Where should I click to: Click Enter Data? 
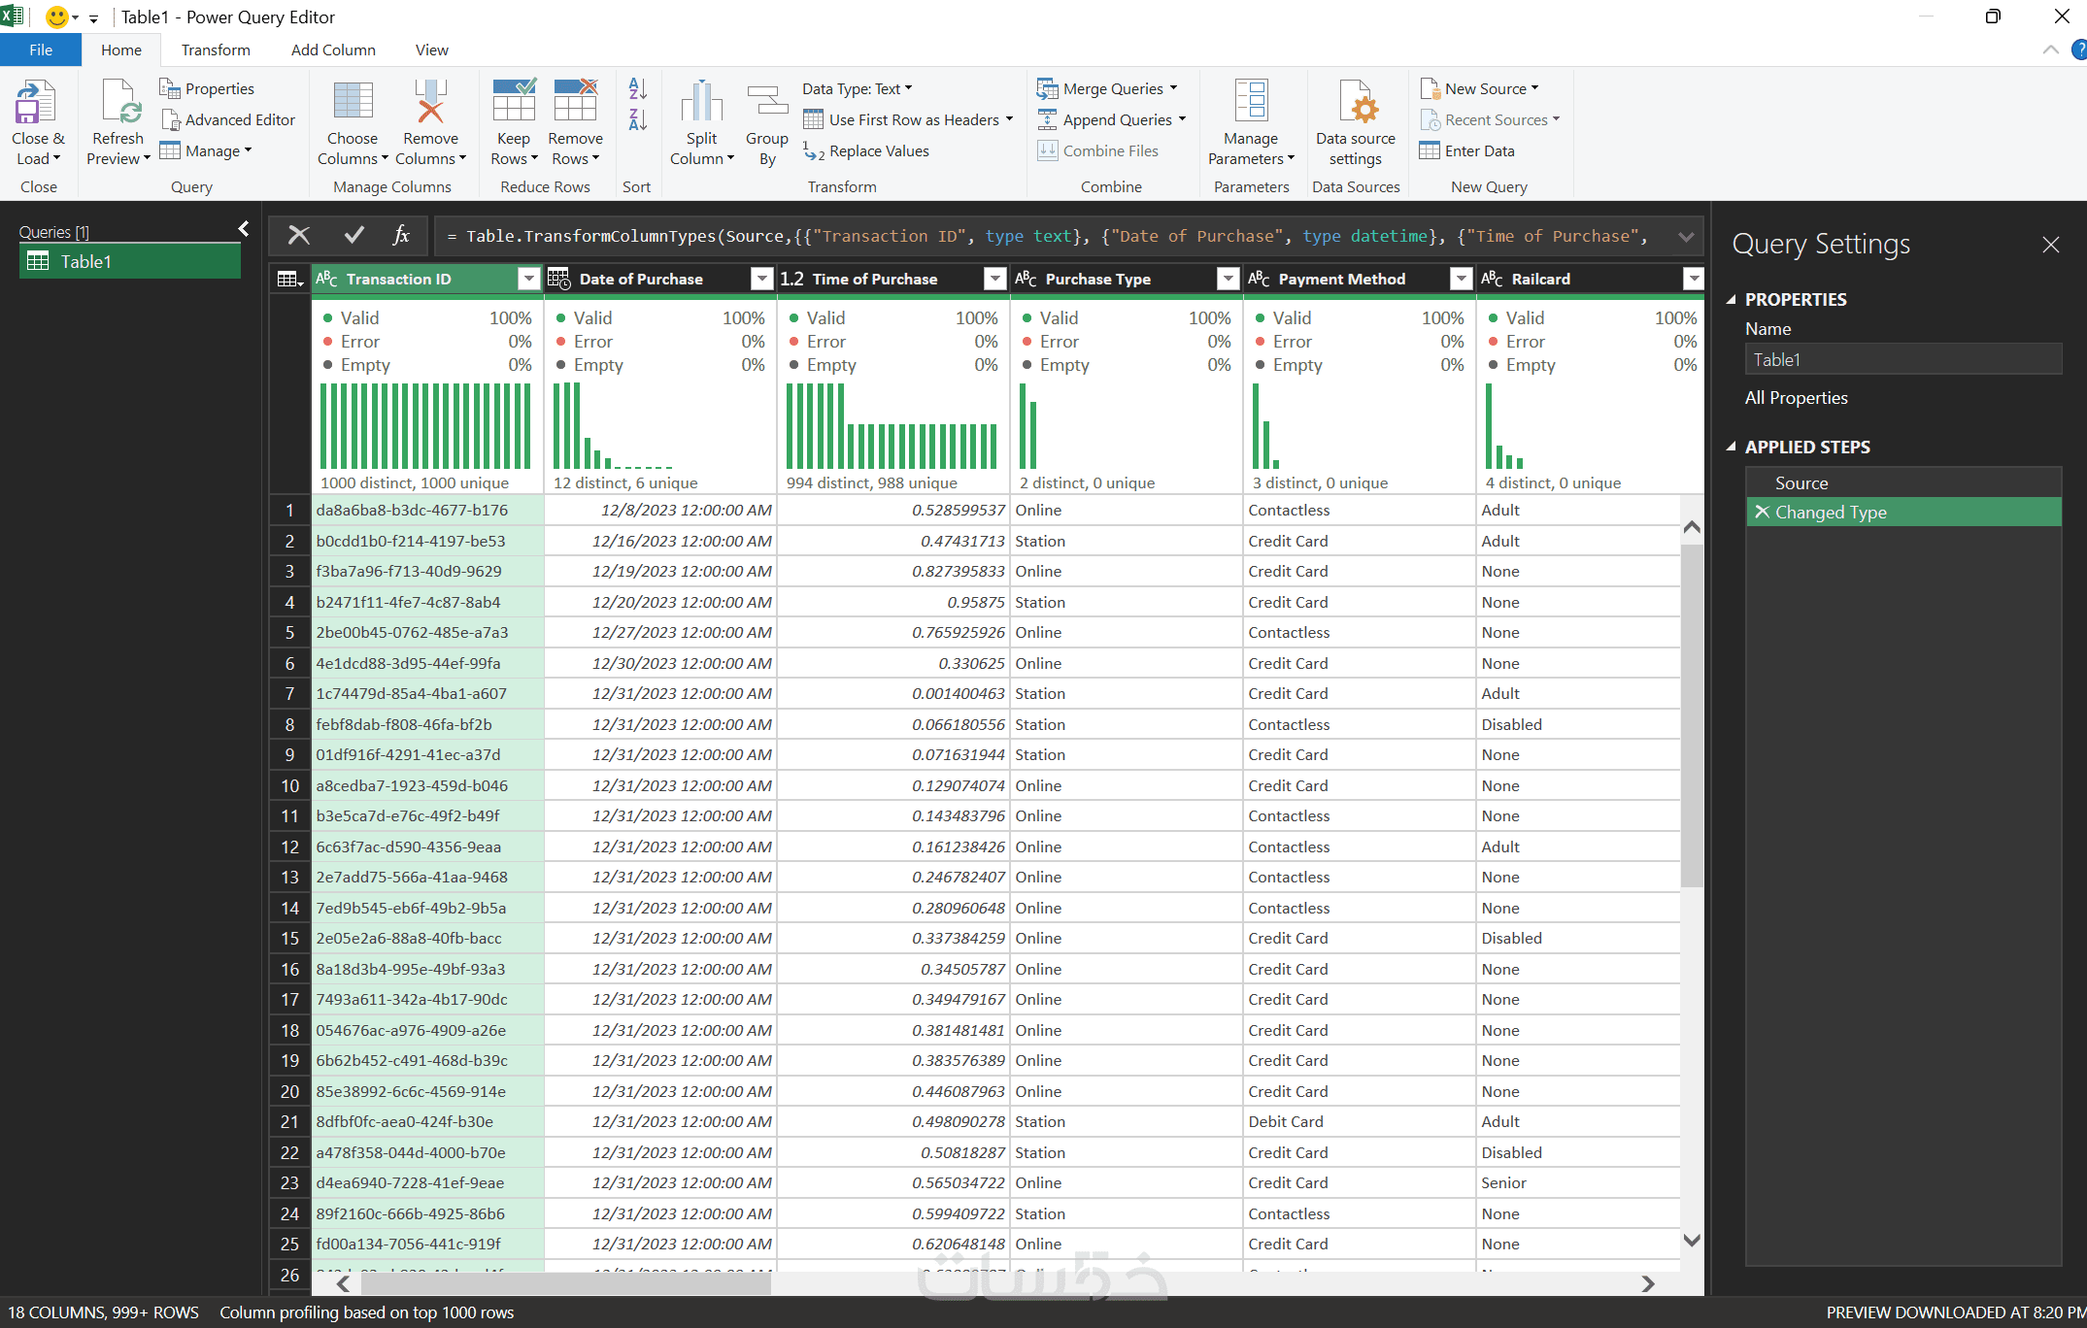(x=1466, y=150)
